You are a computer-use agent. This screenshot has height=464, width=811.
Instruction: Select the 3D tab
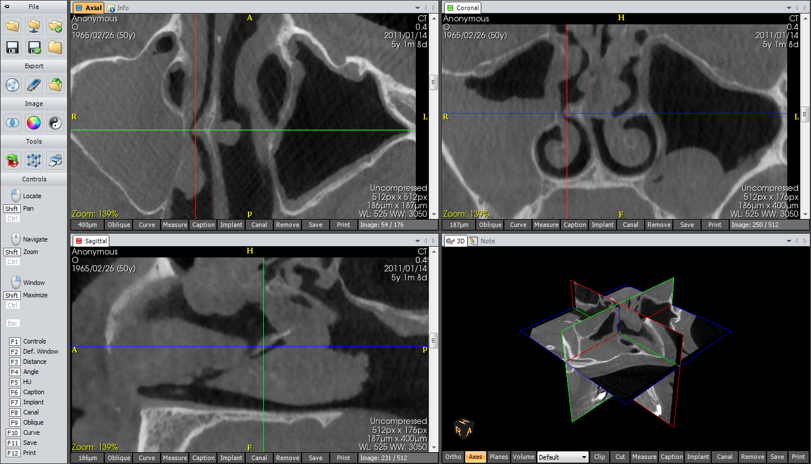pyautogui.click(x=455, y=240)
